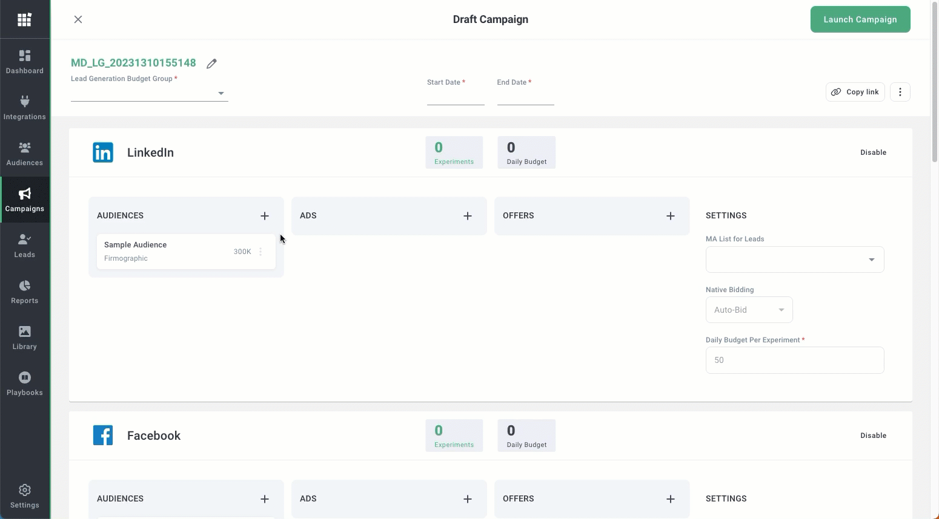Close the Draft Campaign page
This screenshot has height=519, width=939.
tap(78, 19)
